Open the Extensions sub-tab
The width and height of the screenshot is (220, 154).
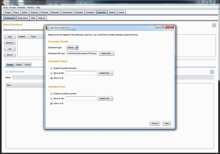point(10,18)
